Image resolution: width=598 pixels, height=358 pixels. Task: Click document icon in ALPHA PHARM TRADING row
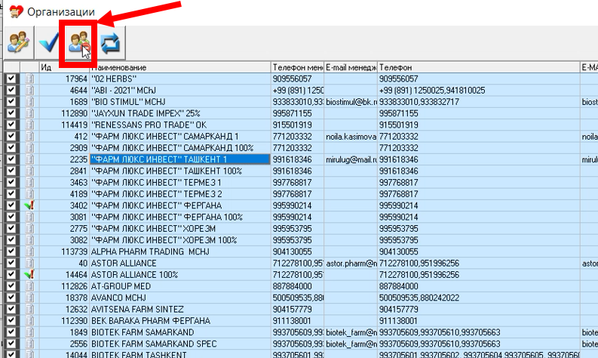click(29, 252)
